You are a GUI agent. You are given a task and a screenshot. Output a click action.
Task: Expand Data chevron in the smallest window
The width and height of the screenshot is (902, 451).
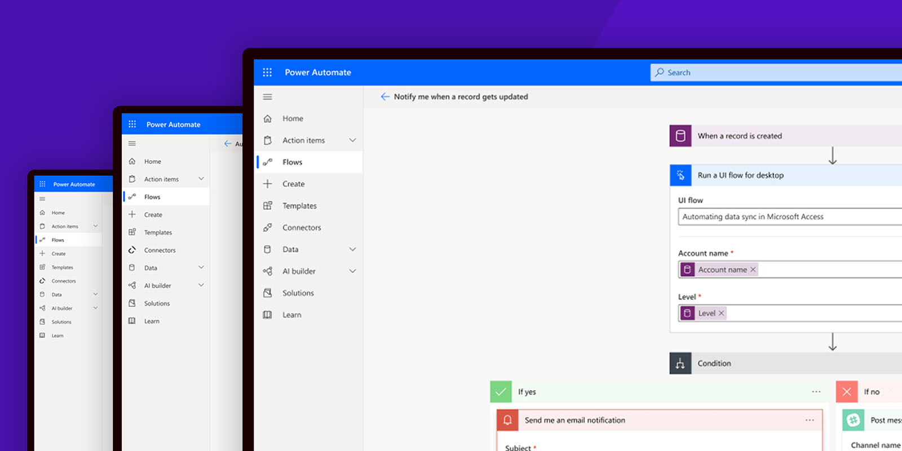click(x=95, y=294)
